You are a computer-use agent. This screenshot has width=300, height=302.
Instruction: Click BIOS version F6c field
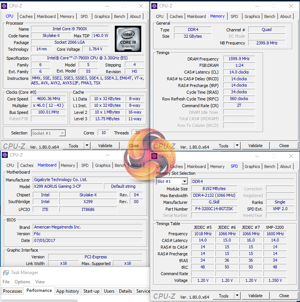88,234
